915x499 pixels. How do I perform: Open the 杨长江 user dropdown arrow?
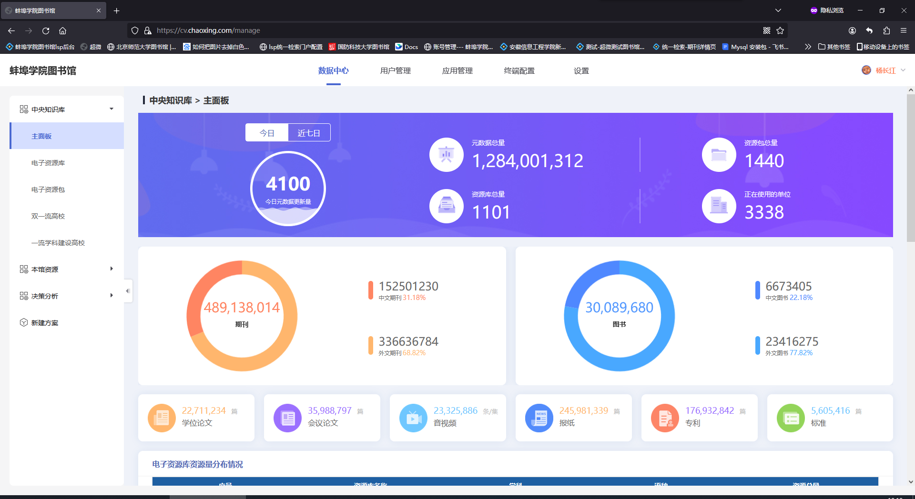coord(903,70)
